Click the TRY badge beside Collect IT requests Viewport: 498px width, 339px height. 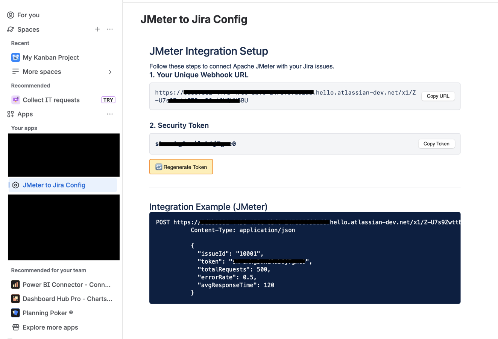(x=108, y=100)
